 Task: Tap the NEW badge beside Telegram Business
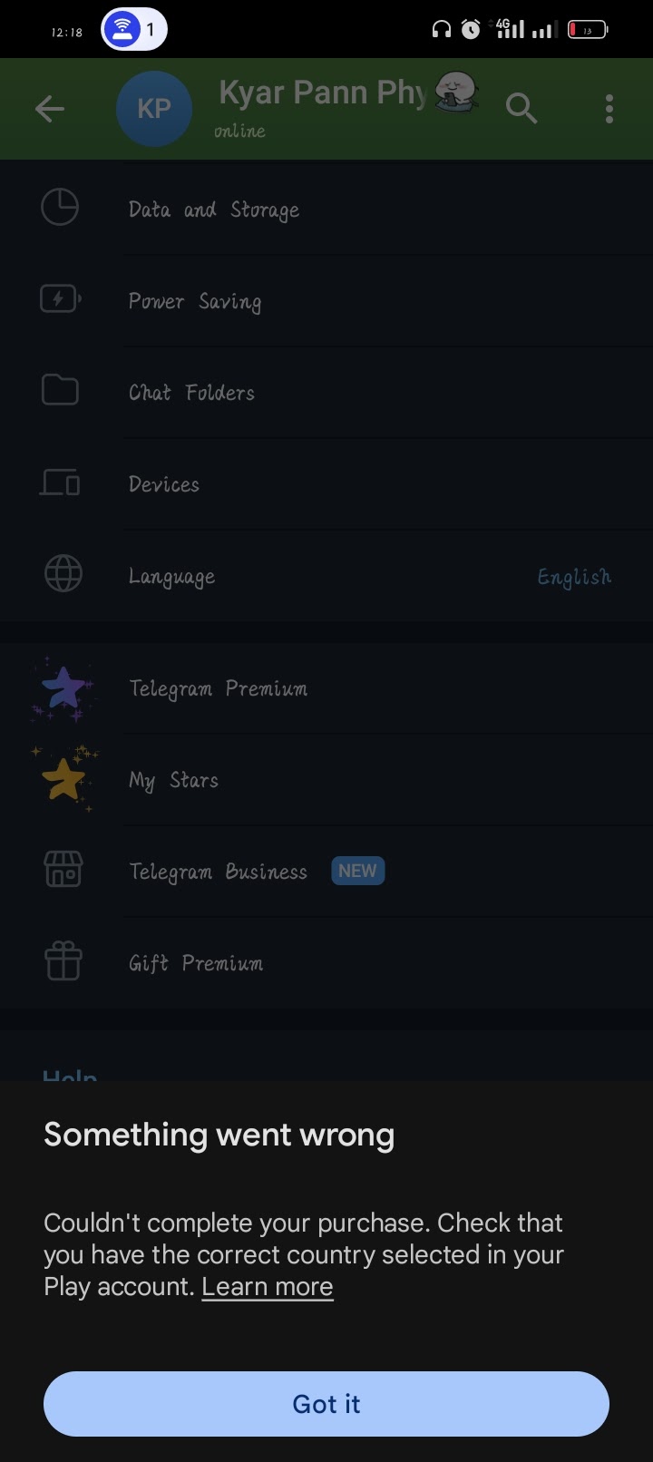tap(357, 871)
